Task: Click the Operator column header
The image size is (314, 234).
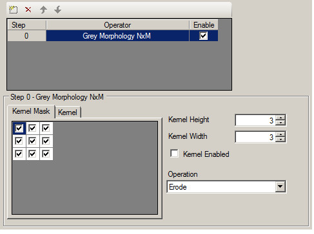Action: [x=117, y=25]
